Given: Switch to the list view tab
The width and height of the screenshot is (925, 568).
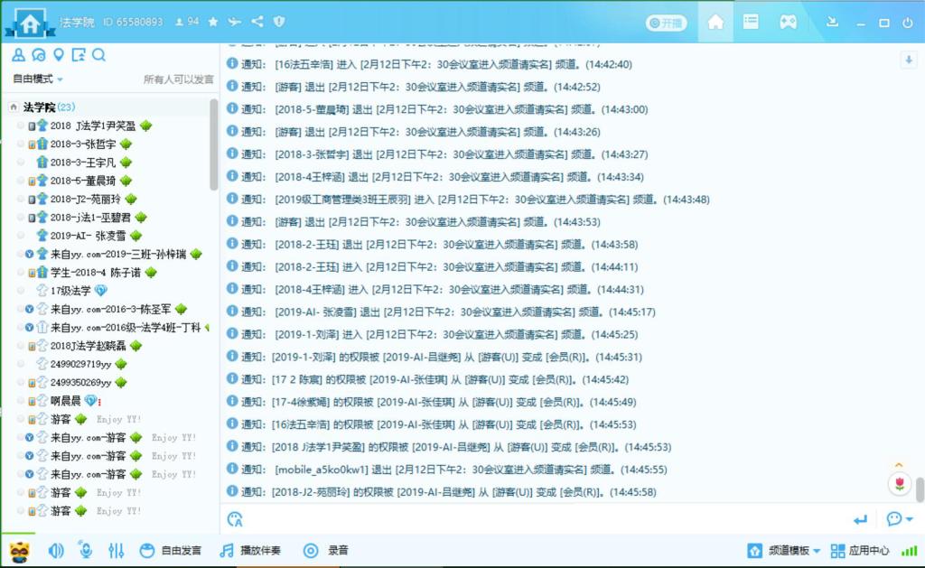Looking at the screenshot, I should click(x=751, y=22).
